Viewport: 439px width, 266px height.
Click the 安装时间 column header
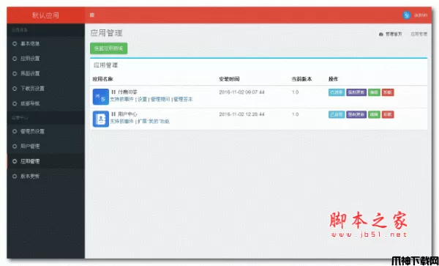pos(229,79)
